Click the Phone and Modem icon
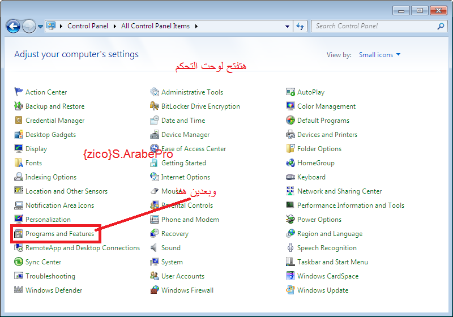This screenshot has height=317, width=453. pos(155,219)
